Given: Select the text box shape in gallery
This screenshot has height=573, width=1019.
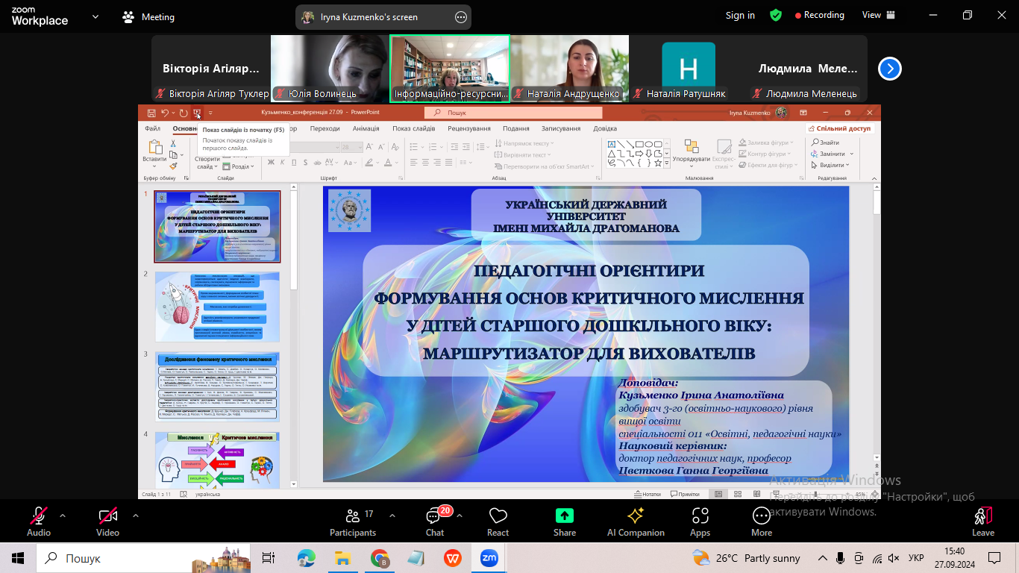Looking at the screenshot, I should pos(612,144).
